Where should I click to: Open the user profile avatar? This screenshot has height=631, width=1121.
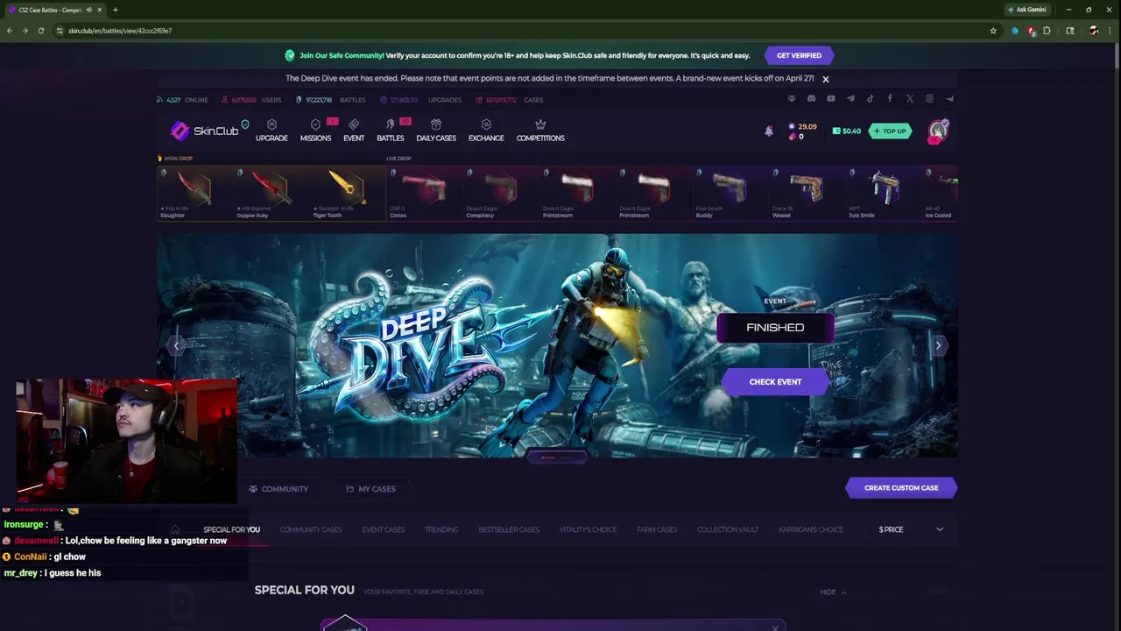(x=938, y=131)
